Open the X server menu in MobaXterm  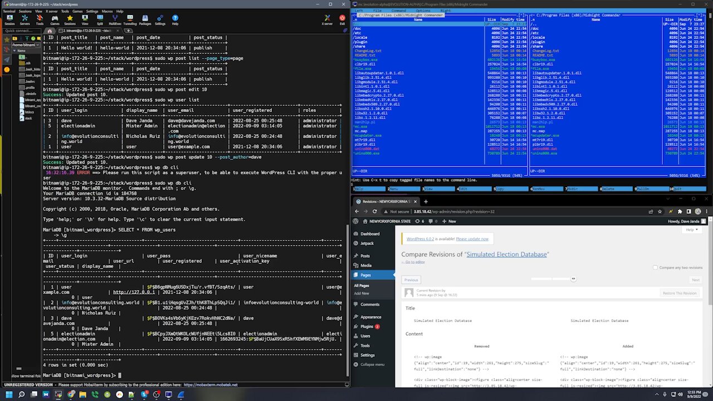51,11
